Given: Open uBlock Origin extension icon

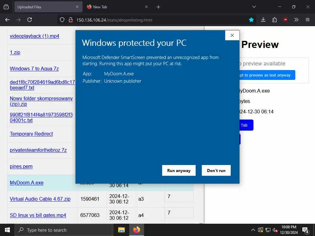Looking at the screenshot, I should click(285, 20).
